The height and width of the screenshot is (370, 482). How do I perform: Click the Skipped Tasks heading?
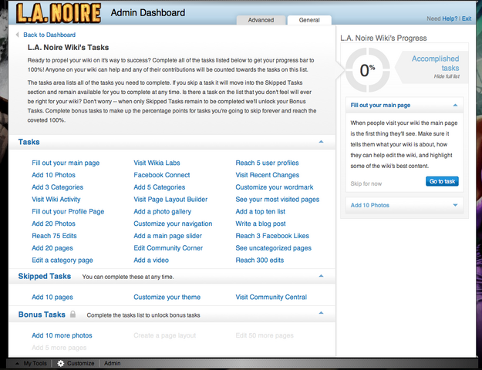(44, 276)
